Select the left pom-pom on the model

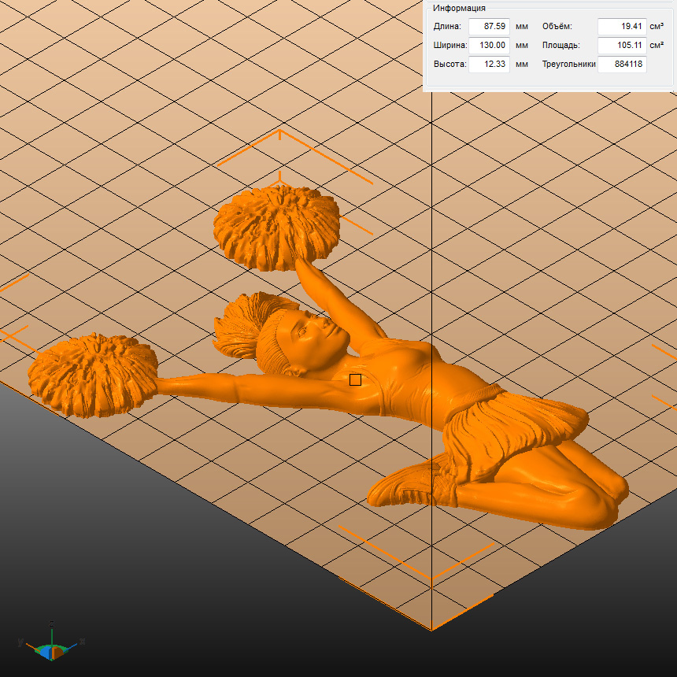click(x=93, y=373)
